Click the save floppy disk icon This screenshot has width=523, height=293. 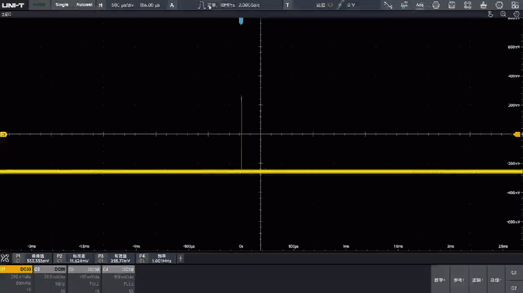[452, 5]
